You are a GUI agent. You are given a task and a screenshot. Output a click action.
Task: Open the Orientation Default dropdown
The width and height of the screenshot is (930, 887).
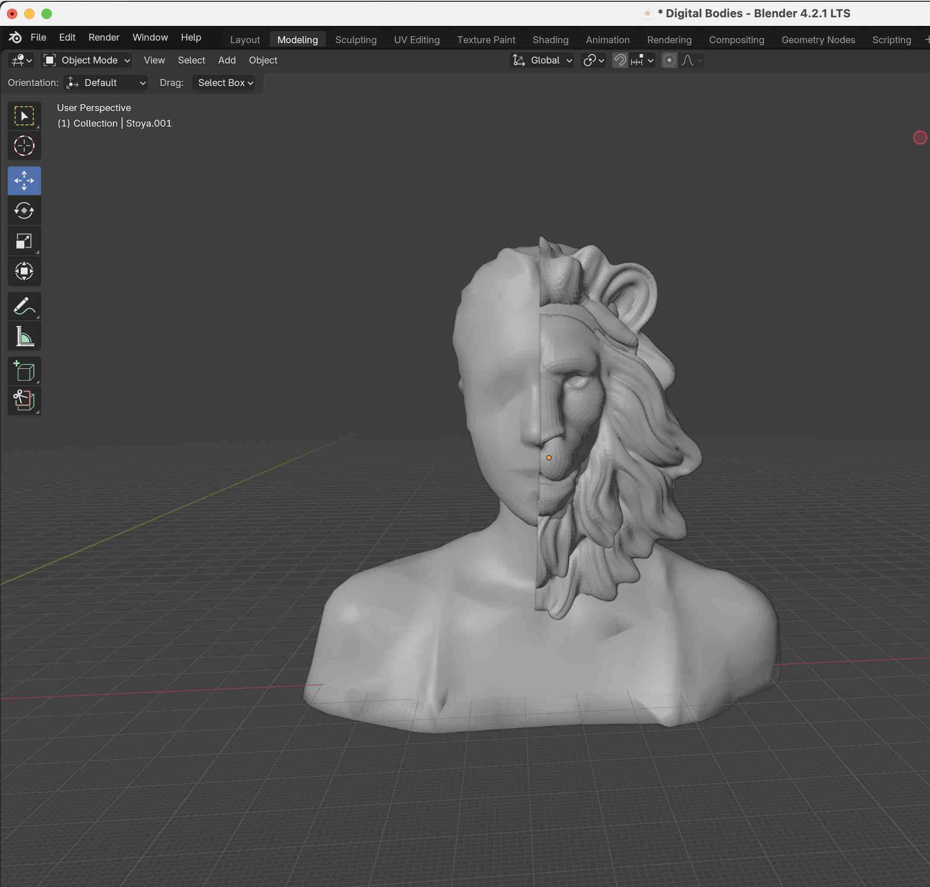[105, 83]
